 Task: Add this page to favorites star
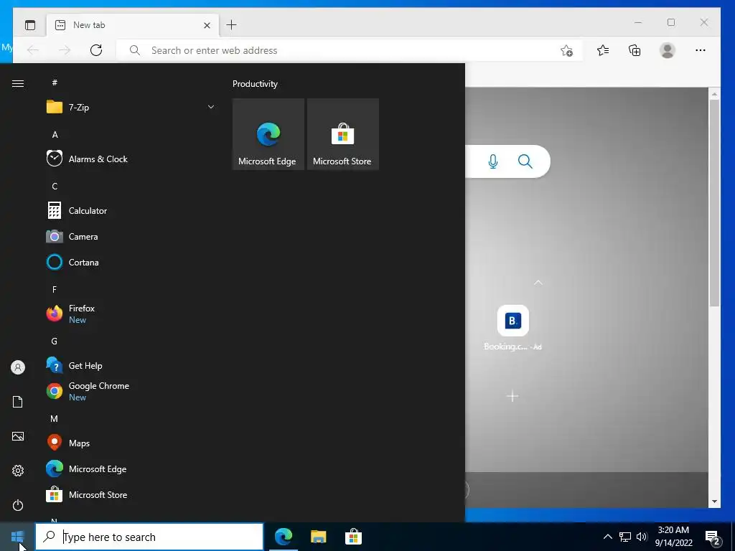tap(567, 51)
